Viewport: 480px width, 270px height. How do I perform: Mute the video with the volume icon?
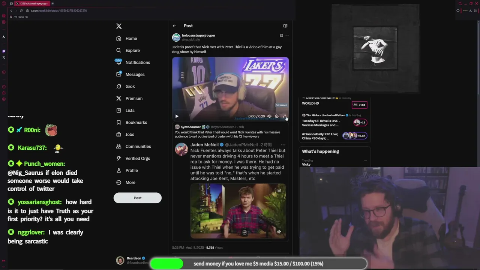pyautogui.click(x=269, y=116)
